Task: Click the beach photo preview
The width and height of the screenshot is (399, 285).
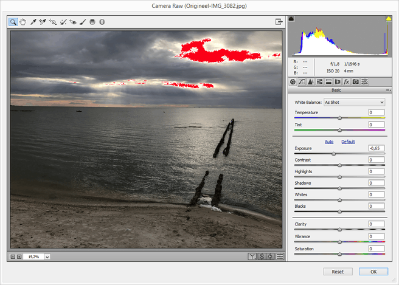Action: [x=147, y=139]
